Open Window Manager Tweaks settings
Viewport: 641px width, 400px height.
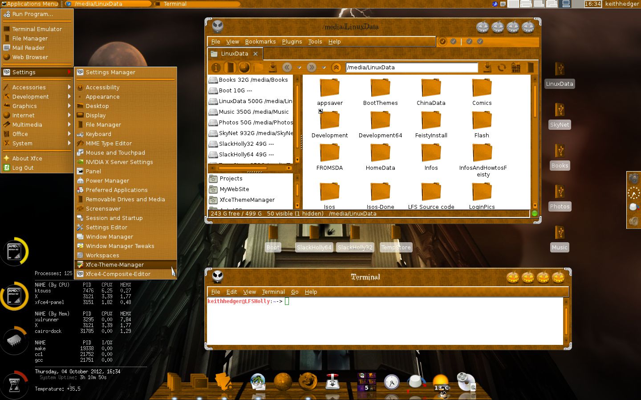pyautogui.click(x=126, y=246)
